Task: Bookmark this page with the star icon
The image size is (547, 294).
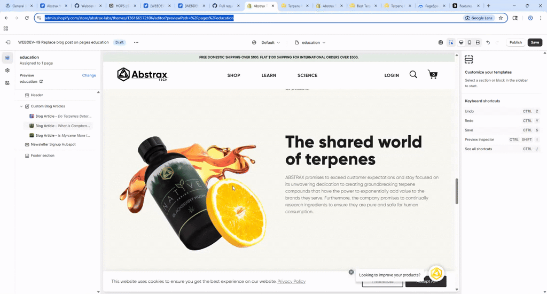Action: pos(501,18)
